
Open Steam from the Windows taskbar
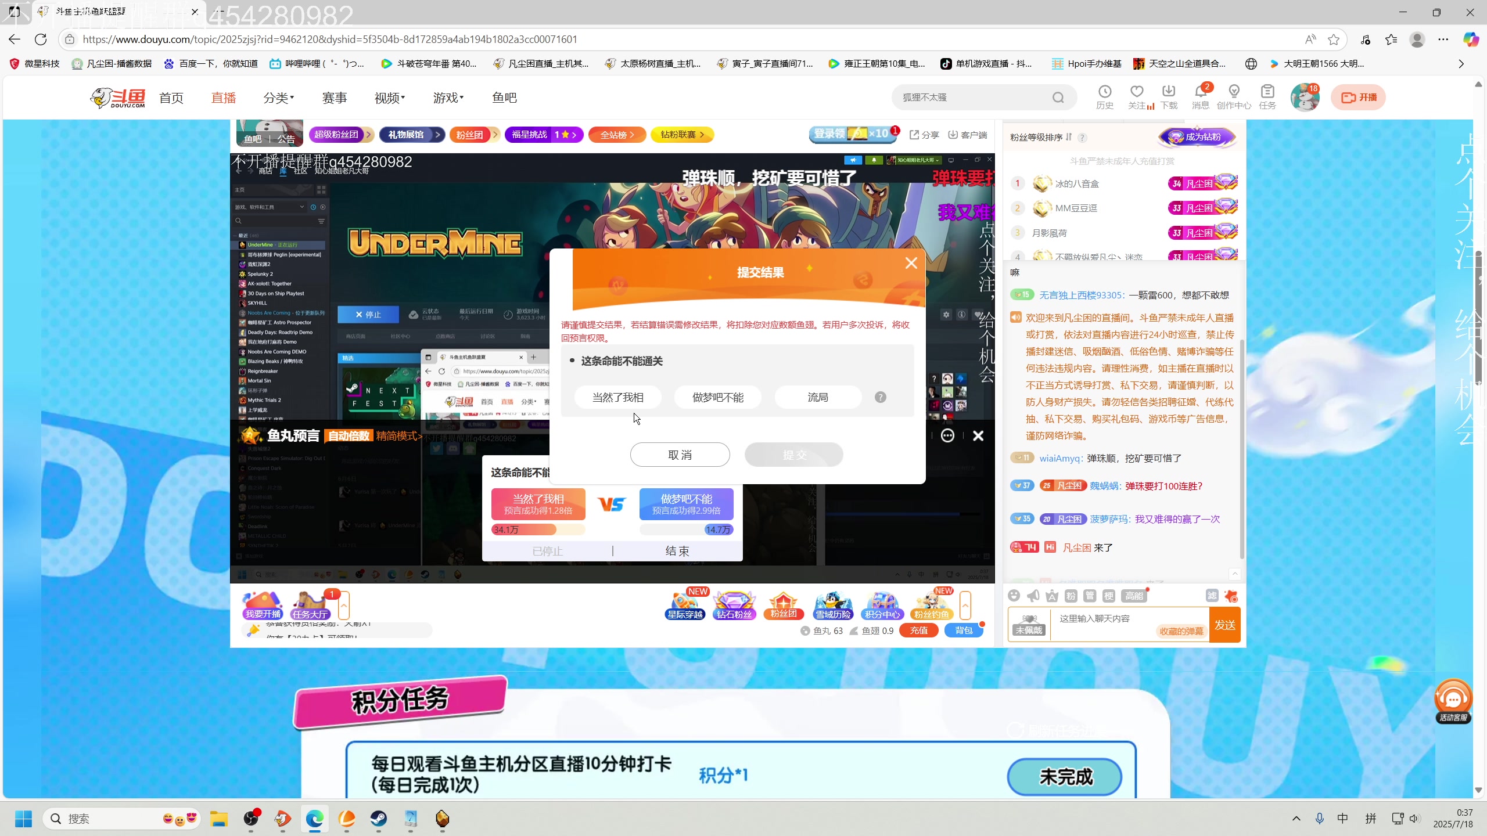[379, 819]
